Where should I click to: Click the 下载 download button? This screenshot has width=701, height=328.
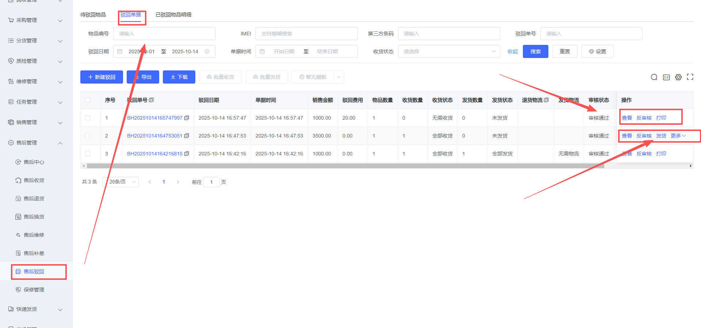[x=179, y=77]
